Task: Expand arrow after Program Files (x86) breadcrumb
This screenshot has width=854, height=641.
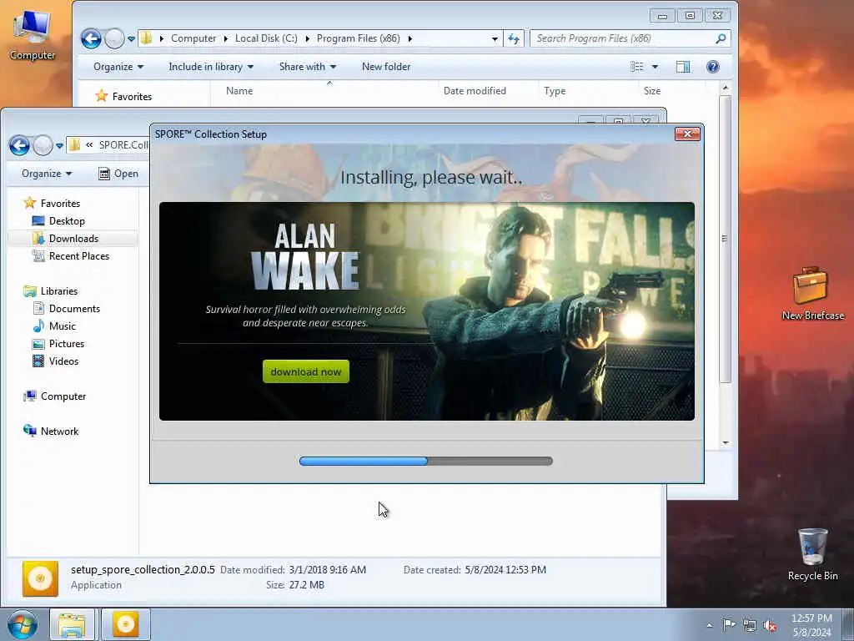Action: [410, 38]
